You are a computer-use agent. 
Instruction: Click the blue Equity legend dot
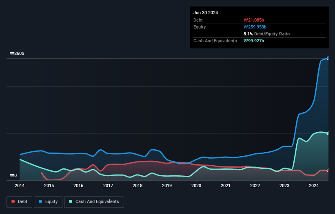40,201
